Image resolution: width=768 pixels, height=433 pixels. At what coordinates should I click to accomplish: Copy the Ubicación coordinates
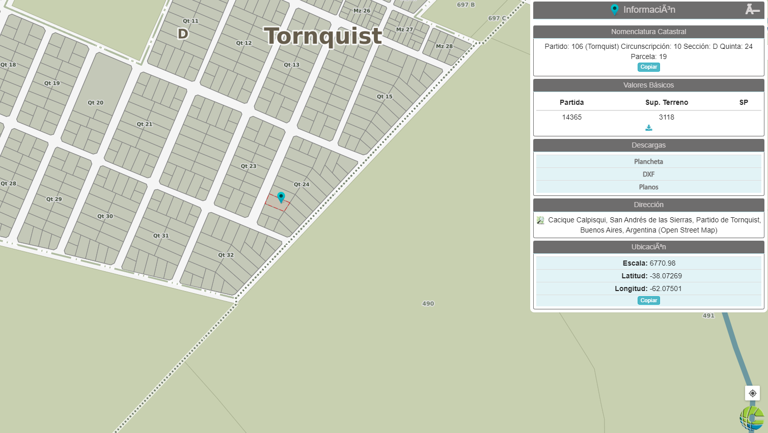point(648,301)
